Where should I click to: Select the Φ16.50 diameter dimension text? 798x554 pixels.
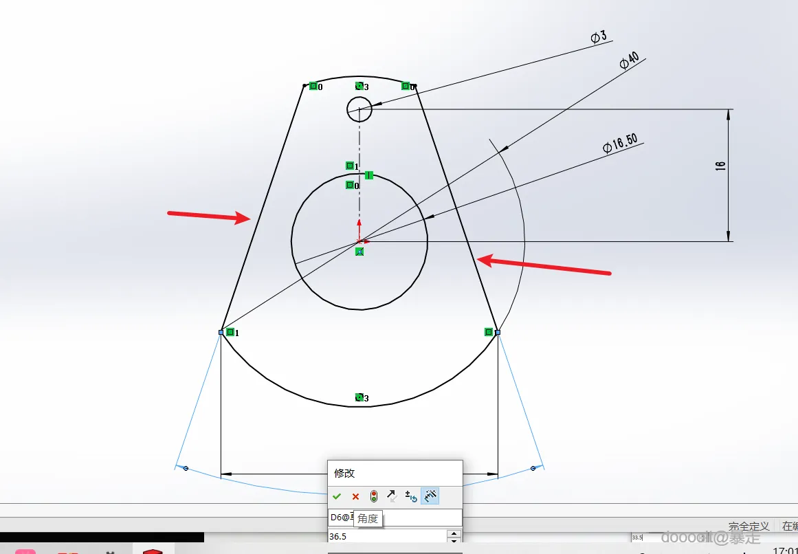[x=620, y=143]
